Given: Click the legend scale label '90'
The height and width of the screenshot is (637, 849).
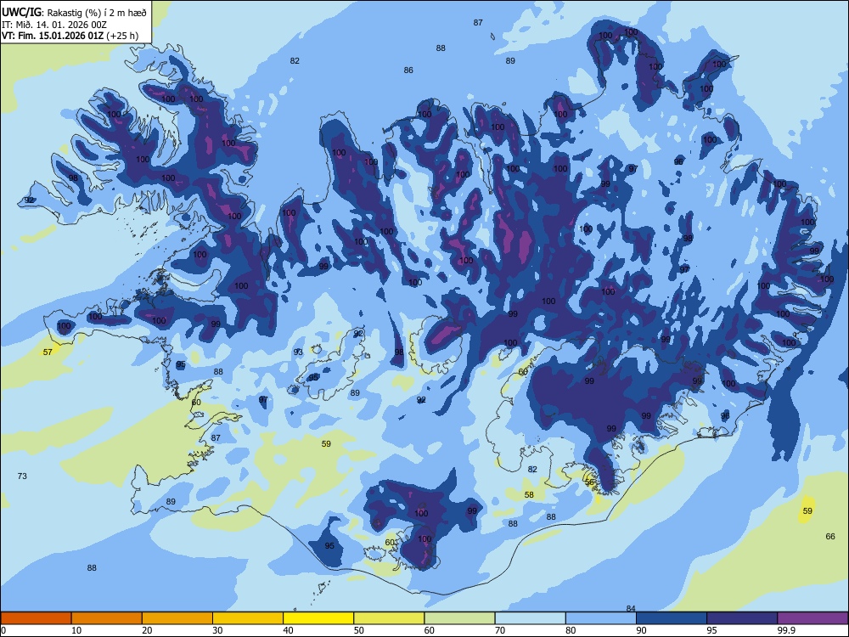Looking at the screenshot, I should 641,630.
